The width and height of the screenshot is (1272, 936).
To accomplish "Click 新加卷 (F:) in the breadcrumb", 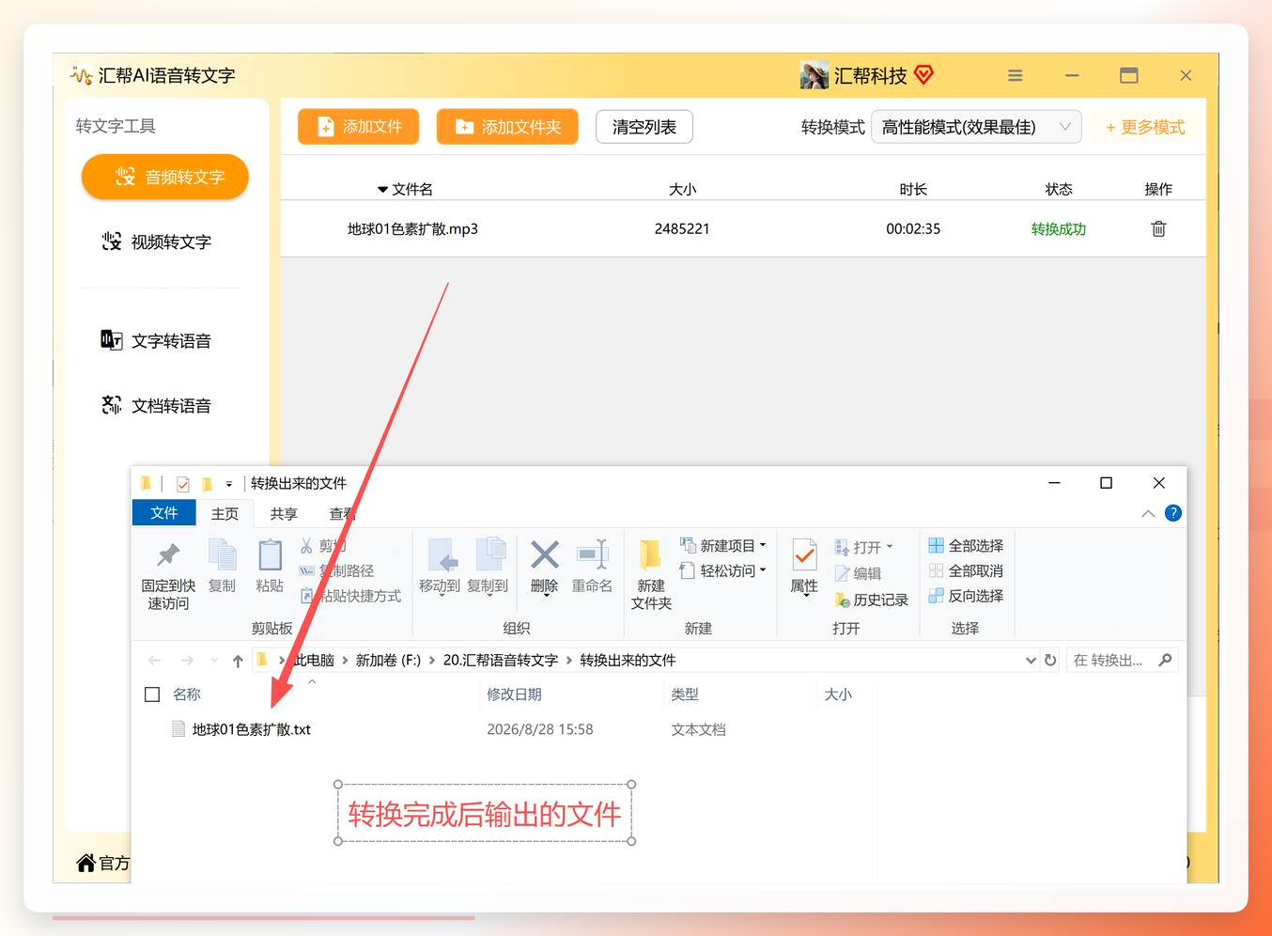I will click(388, 661).
